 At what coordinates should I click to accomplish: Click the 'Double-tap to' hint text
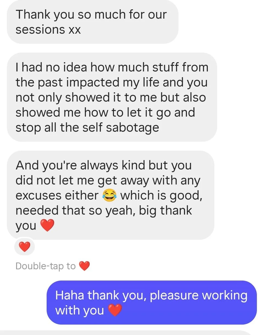[46, 266]
